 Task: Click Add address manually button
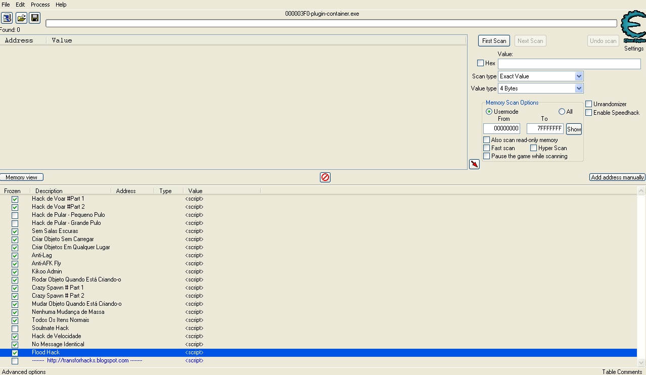click(617, 177)
